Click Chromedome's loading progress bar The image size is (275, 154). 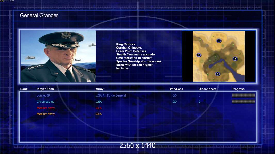244,101
